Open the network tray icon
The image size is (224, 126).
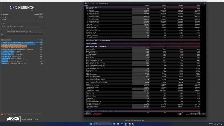click(x=210, y=124)
